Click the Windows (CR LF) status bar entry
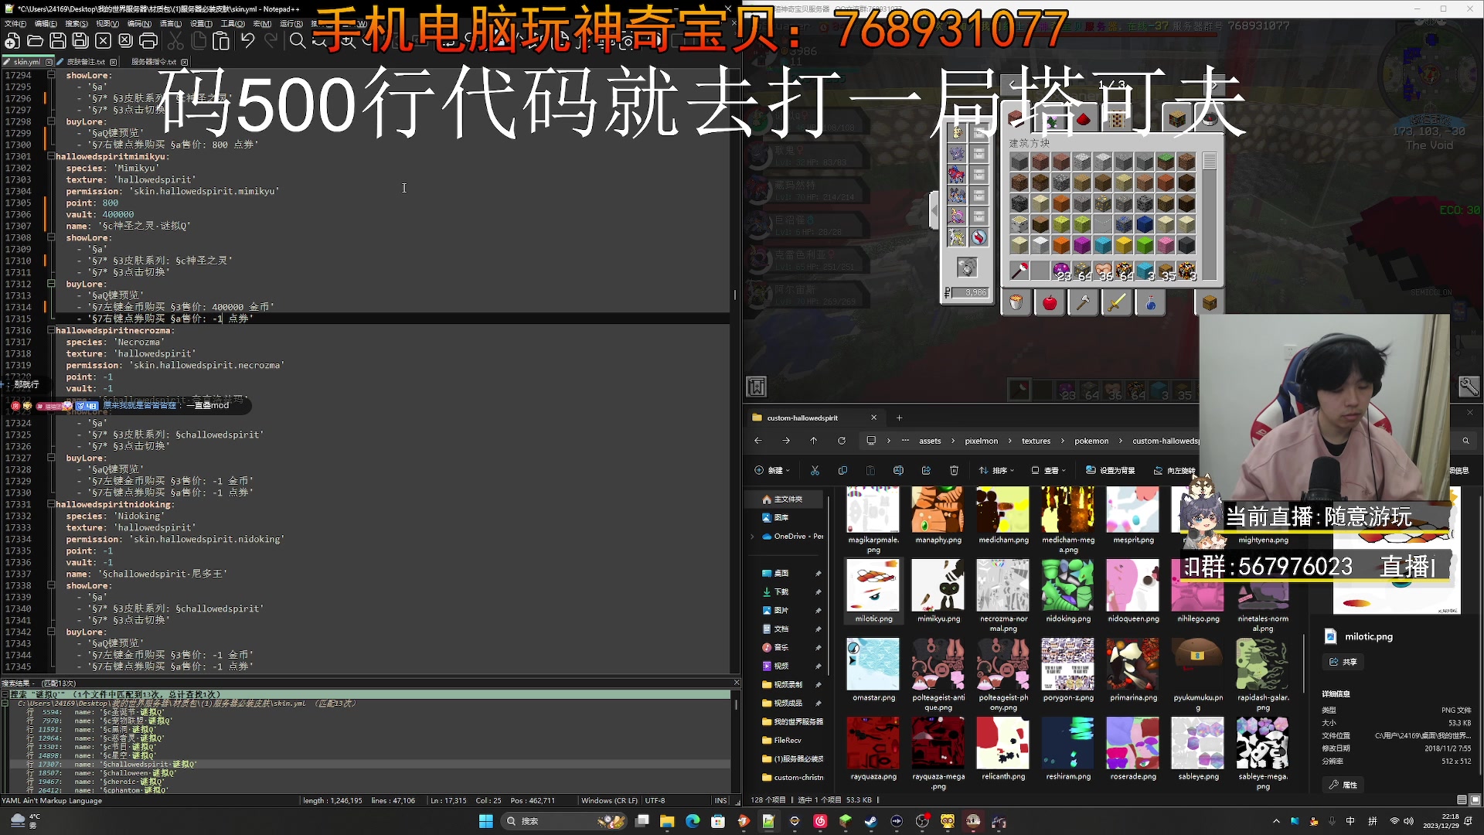 pyautogui.click(x=610, y=801)
